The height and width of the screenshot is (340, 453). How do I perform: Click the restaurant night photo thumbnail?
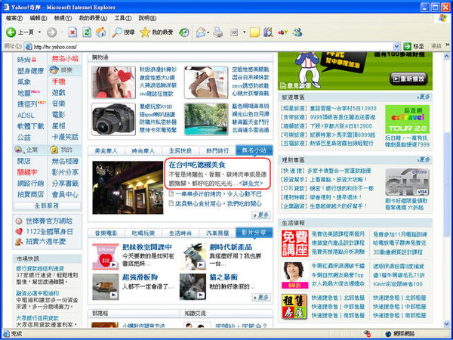pos(128,187)
